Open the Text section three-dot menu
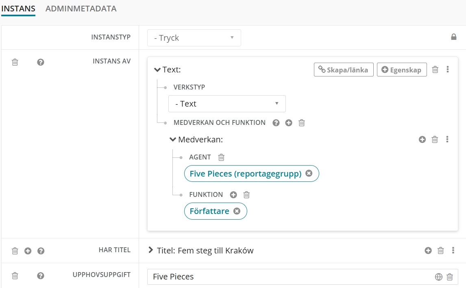This screenshot has width=466, height=288. click(x=448, y=70)
